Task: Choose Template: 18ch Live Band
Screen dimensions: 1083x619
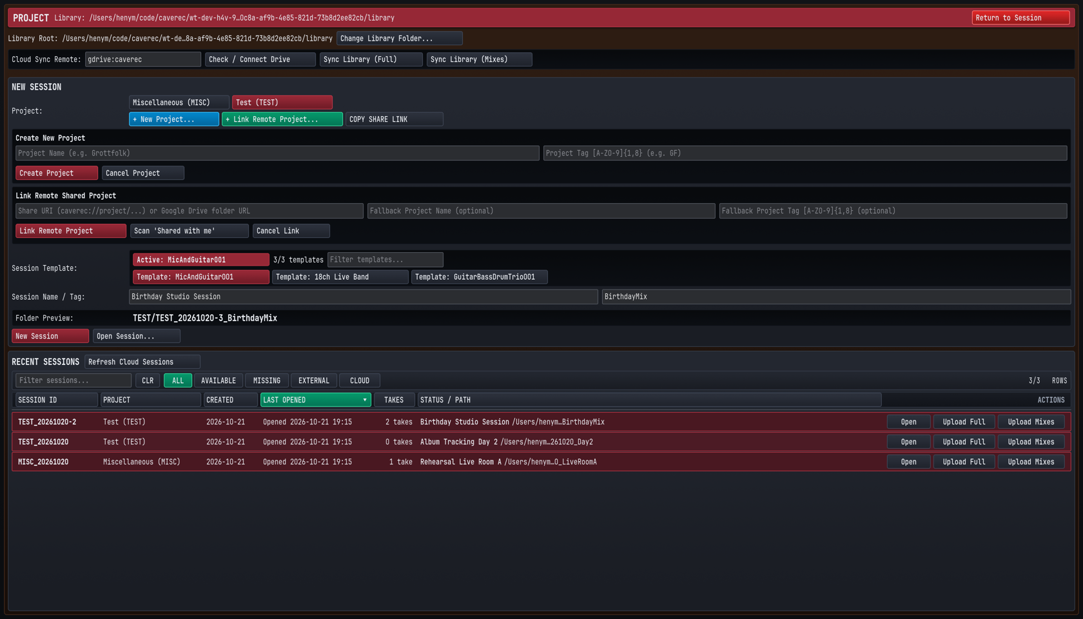Action: tap(340, 277)
